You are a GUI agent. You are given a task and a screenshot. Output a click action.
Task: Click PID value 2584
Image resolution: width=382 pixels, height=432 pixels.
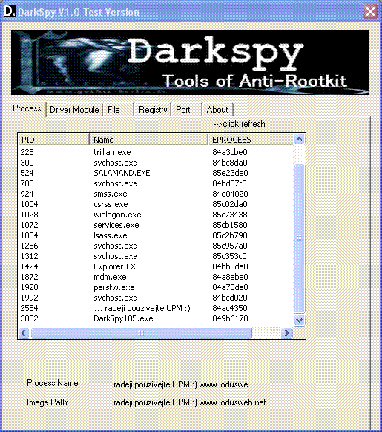[x=29, y=308]
